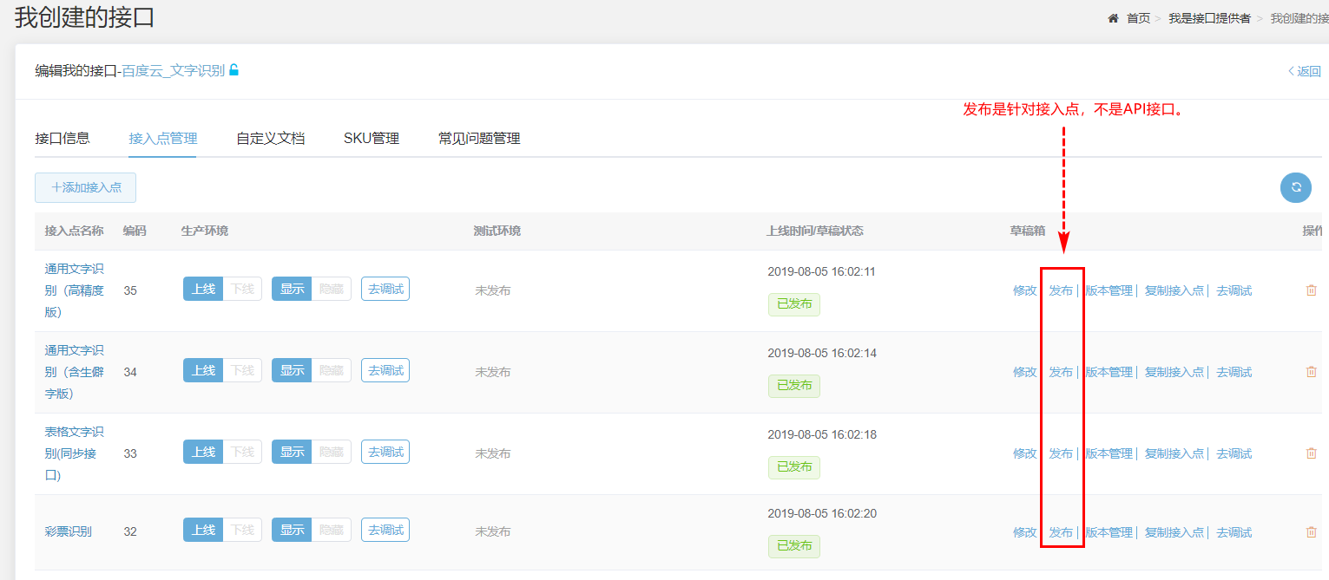Viewport: 1329px width, 580px height.
Task: Click trash icon for row with code 35
Action: (x=1311, y=290)
